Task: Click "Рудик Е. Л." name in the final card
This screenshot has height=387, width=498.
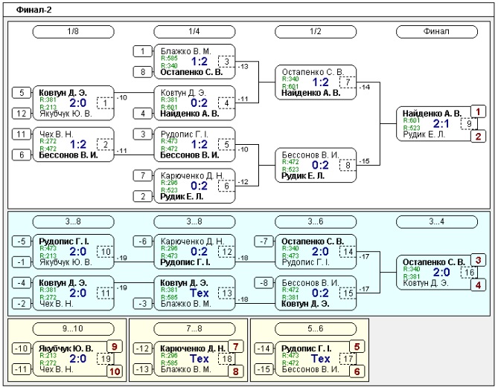Action: (x=424, y=134)
